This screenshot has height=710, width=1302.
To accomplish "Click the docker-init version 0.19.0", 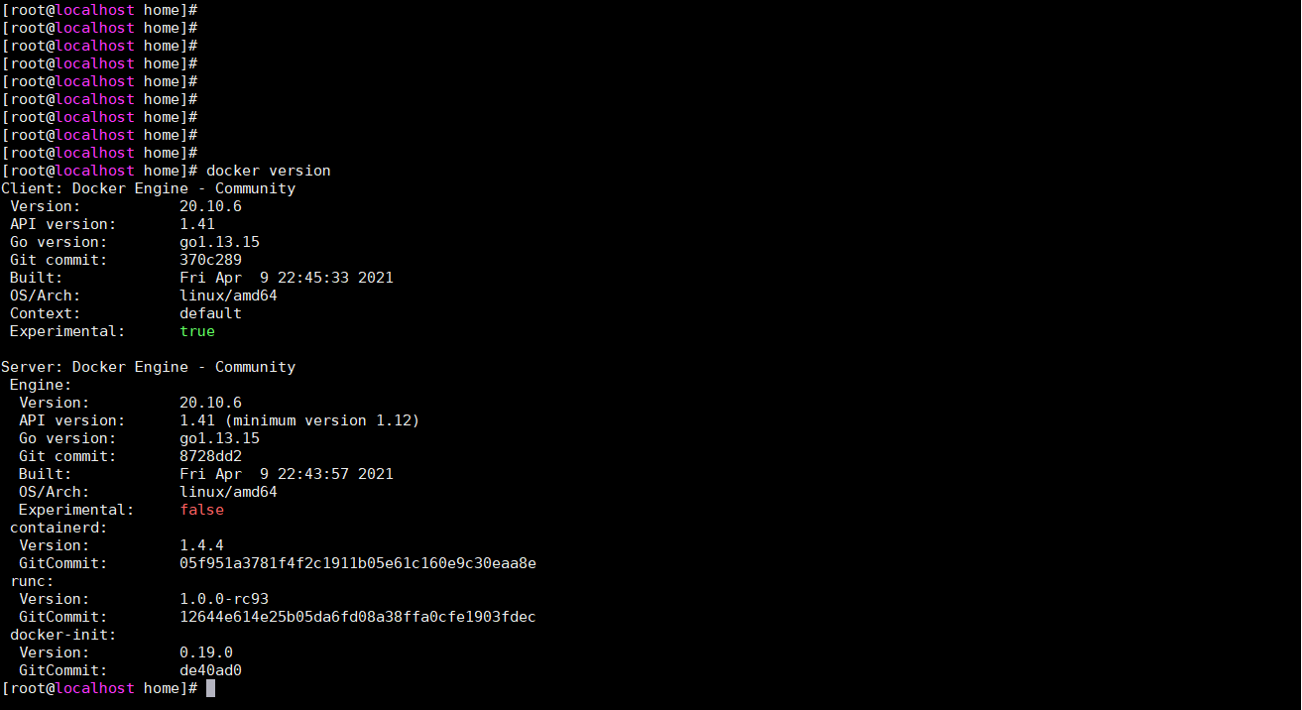I will click(206, 652).
